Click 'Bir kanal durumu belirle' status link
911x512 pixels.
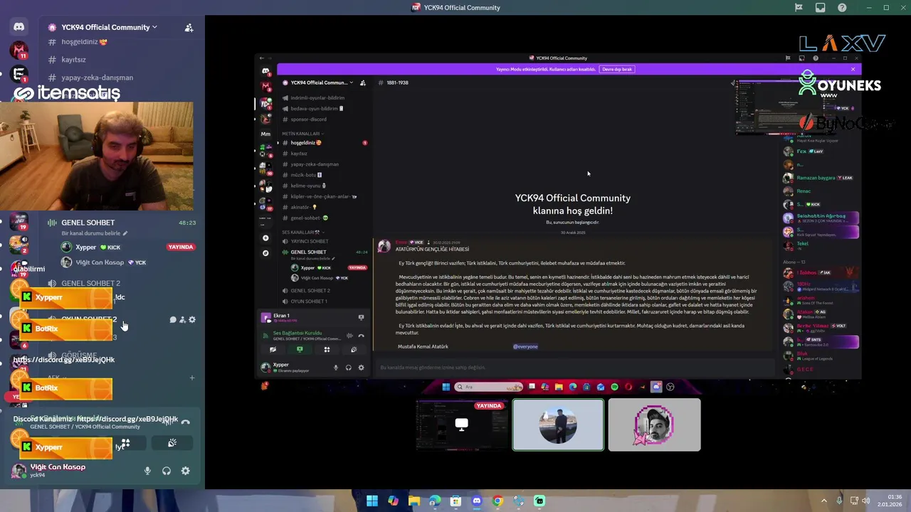pos(95,233)
